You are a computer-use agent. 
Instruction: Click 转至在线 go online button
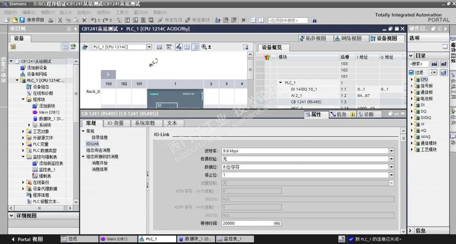[170, 20]
